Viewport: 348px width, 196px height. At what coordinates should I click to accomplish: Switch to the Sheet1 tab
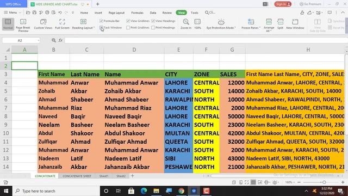pos(104,176)
